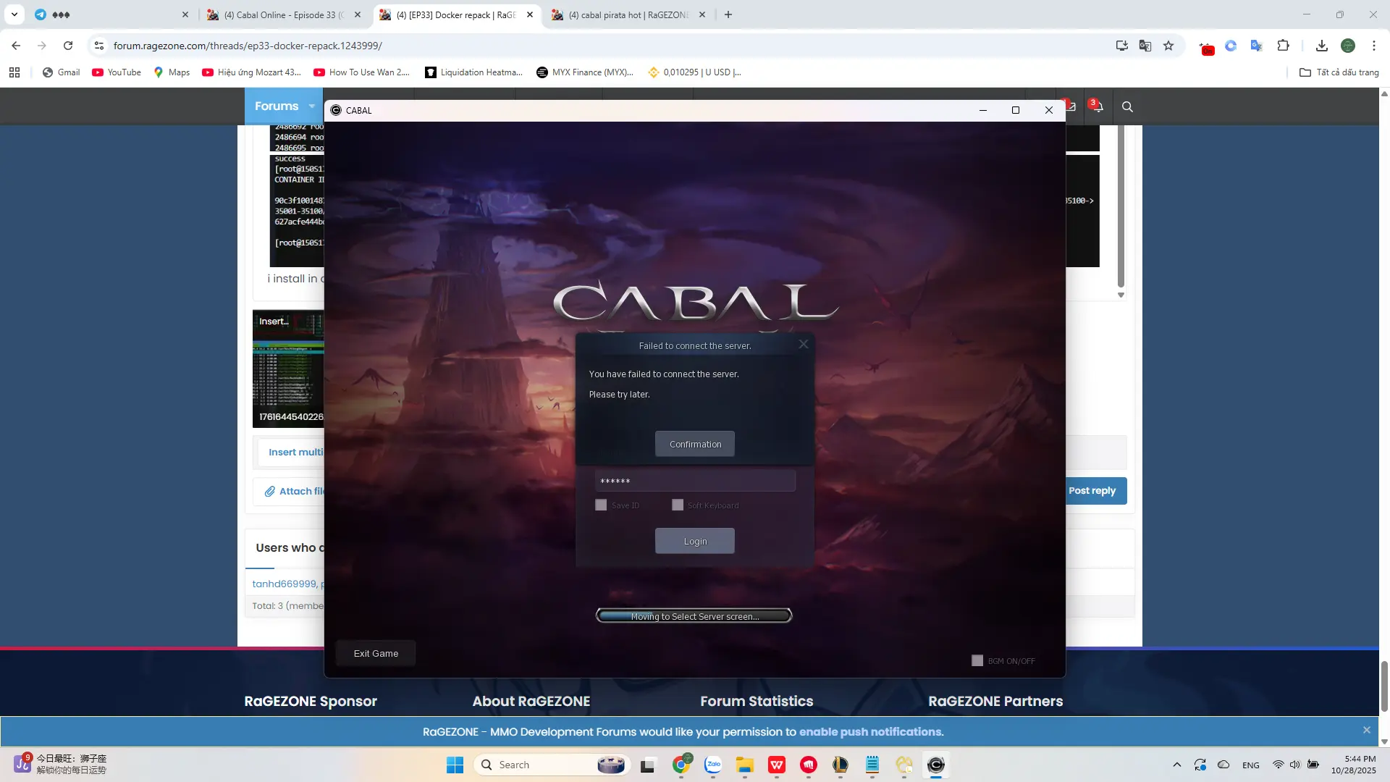Open Chrome extensions puzzle icon
This screenshot has width=1390, height=782.
click(x=1283, y=46)
